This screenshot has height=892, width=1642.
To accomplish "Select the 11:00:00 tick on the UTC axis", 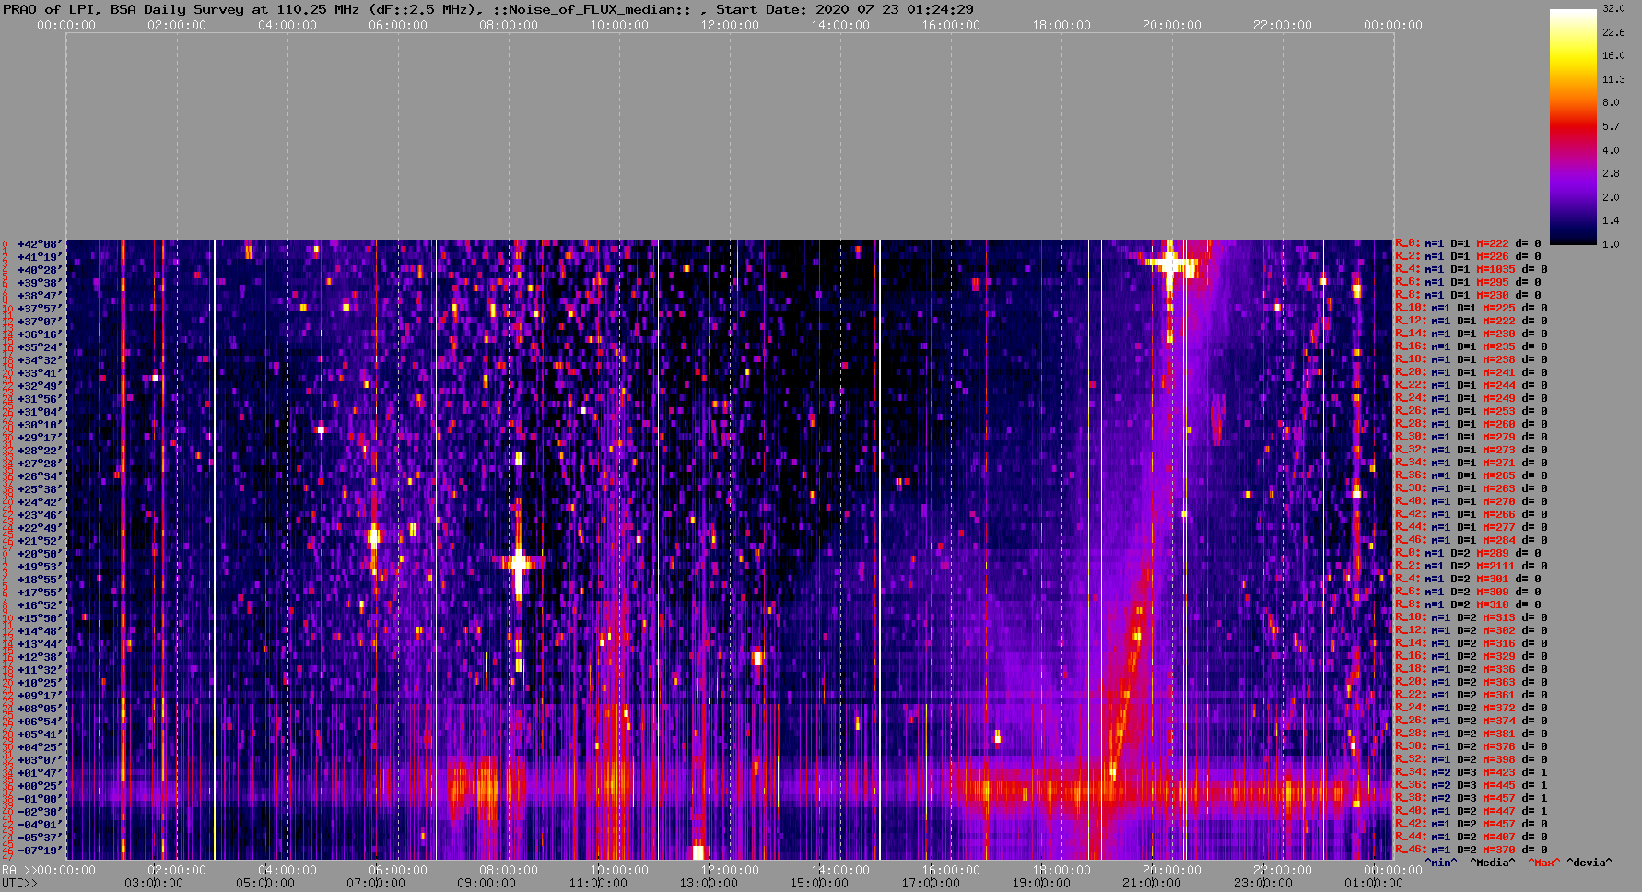I will [x=598, y=883].
